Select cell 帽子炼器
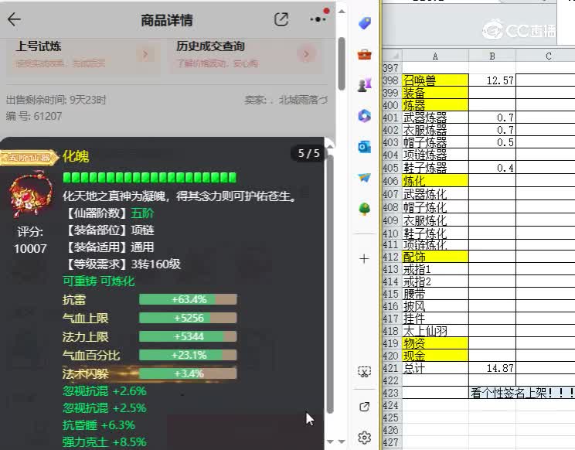The width and height of the screenshot is (575, 450). [x=435, y=143]
